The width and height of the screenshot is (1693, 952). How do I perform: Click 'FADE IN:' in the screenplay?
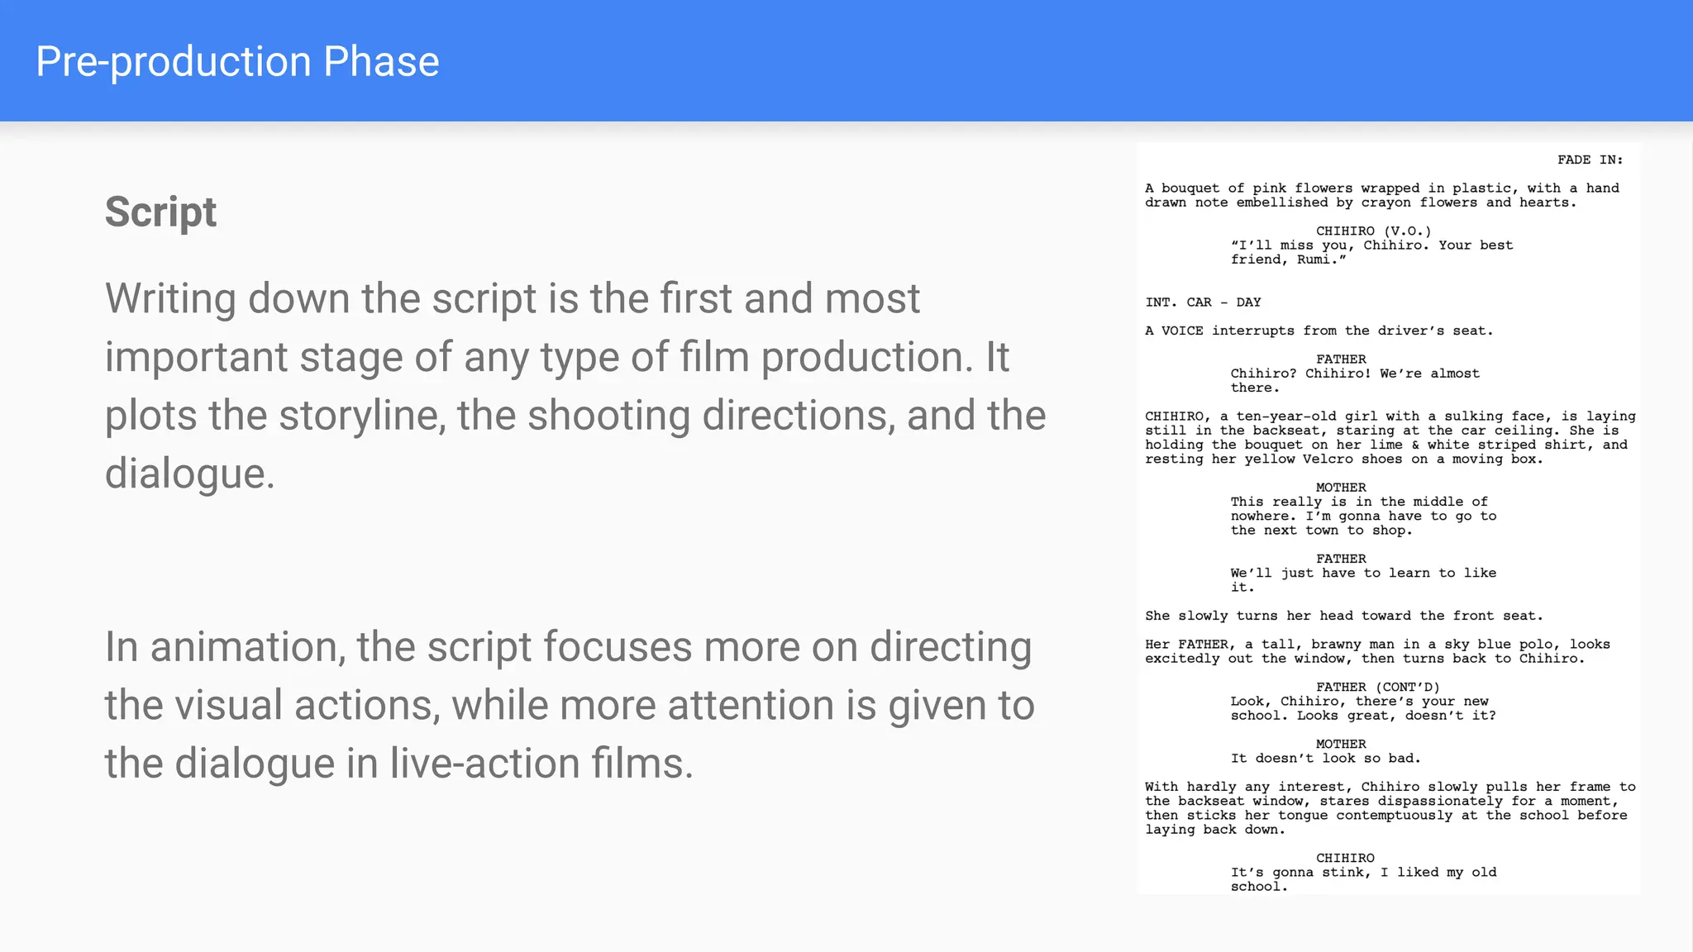pyautogui.click(x=1590, y=160)
